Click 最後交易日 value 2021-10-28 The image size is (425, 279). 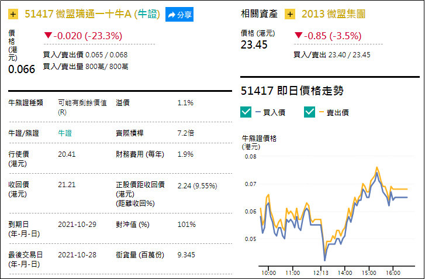(77, 255)
